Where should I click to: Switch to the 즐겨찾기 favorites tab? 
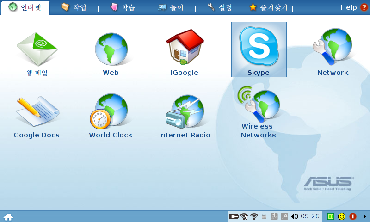pyautogui.click(x=268, y=7)
